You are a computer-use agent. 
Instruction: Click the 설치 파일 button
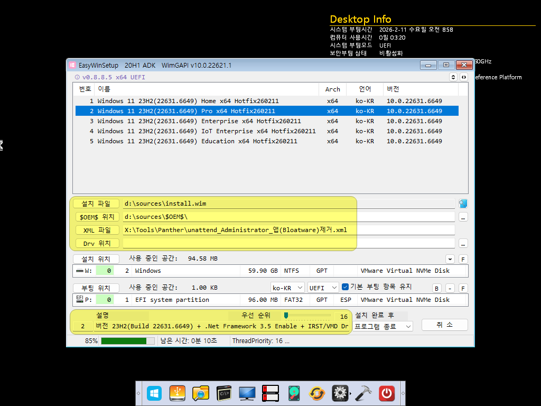click(96, 204)
